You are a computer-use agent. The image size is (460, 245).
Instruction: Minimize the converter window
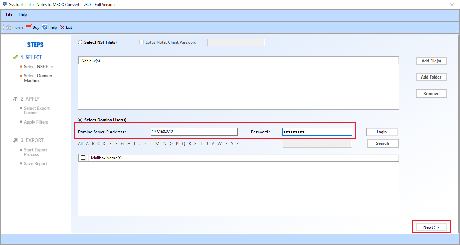pyautogui.click(x=421, y=5)
